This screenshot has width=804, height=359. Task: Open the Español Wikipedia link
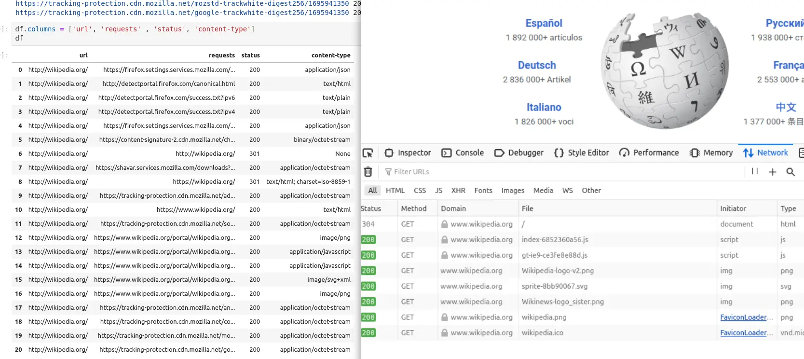pos(544,23)
